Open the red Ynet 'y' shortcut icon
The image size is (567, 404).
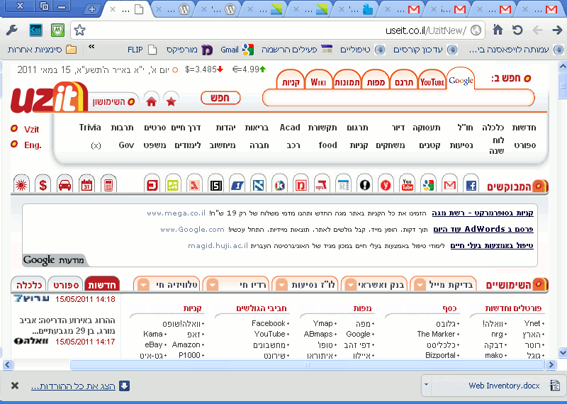[386, 185]
